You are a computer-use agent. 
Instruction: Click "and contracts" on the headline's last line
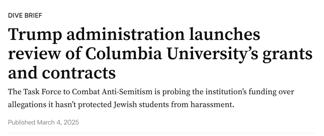click(x=62, y=73)
